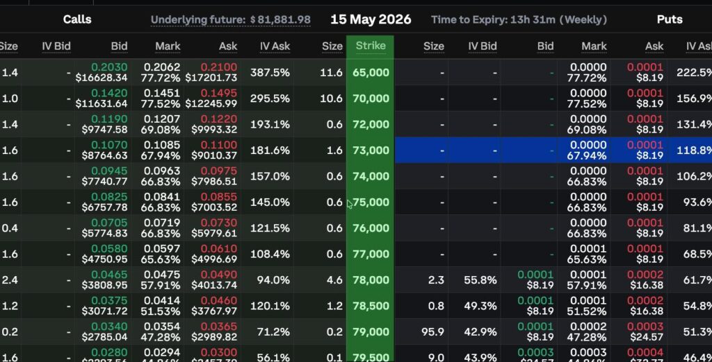Click the 65,000 call bid 0.2030
Image resolution: width=712 pixels, height=362 pixels.
(x=109, y=67)
